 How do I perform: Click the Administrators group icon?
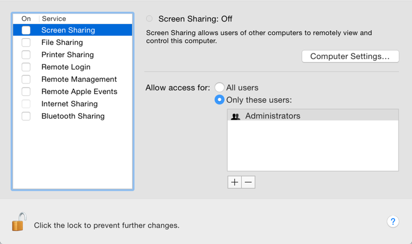tap(236, 116)
